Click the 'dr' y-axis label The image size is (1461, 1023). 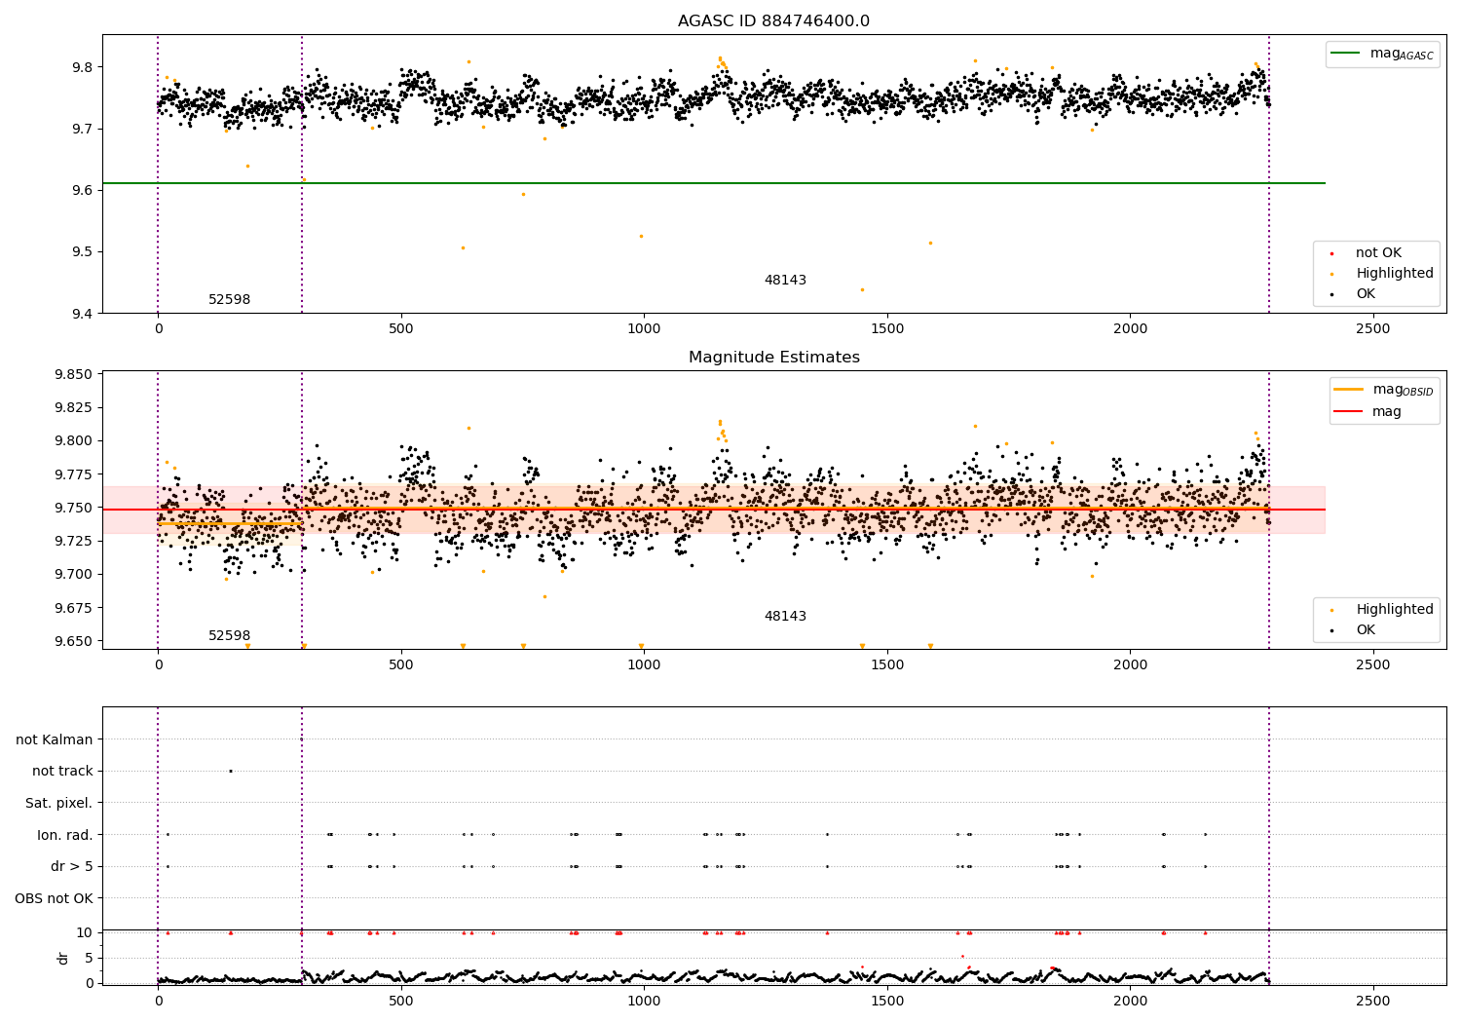63,958
